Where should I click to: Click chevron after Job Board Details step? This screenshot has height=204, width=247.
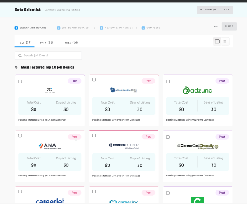click(x=95, y=28)
